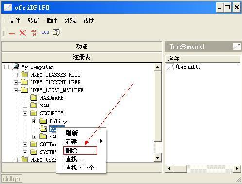Click the open folder icon of selected RX key
Screen dimensions: 242x184
pos(43,129)
